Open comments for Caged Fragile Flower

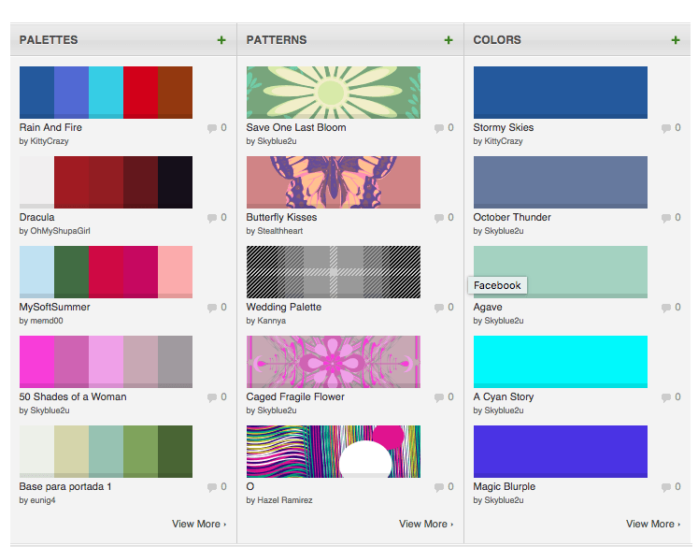pyautogui.click(x=444, y=396)
